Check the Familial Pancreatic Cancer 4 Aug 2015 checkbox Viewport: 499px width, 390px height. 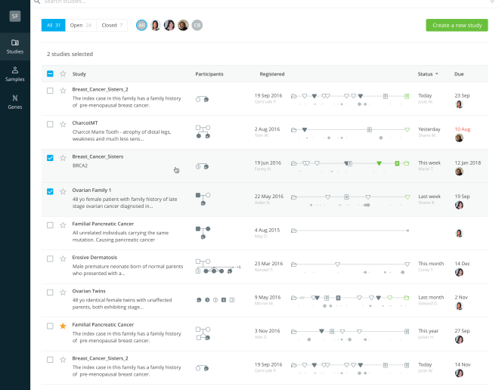[50, 225]
